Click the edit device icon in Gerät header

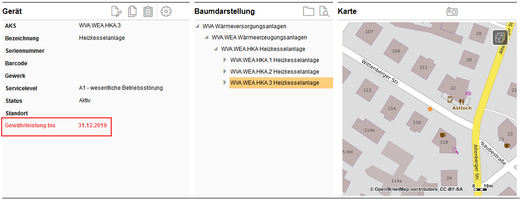[116, 12]
